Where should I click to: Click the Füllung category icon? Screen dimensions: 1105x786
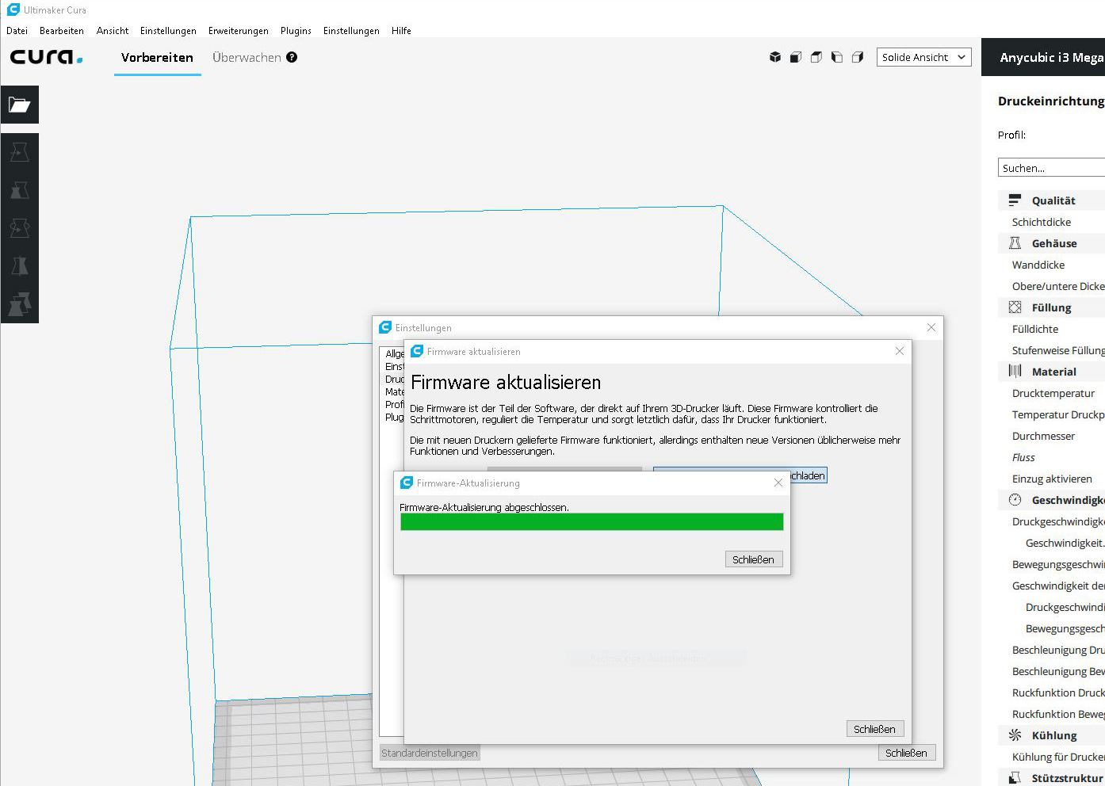(1015, 307)
